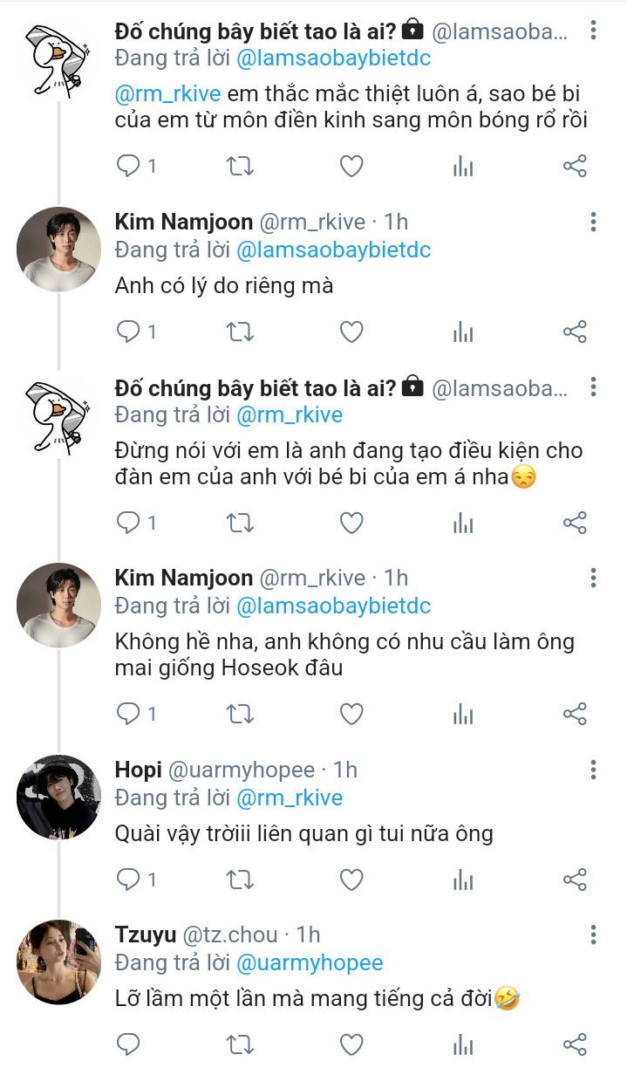Image resolution: width=627 pixels, height=1068 pixels.
Task: Share Tzuyu's tweet
Action: point(575,1043)
